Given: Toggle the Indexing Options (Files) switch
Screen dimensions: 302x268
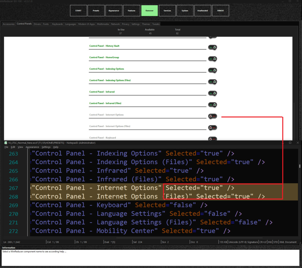Looking at the screenshot, I should [x=212, y=82].
